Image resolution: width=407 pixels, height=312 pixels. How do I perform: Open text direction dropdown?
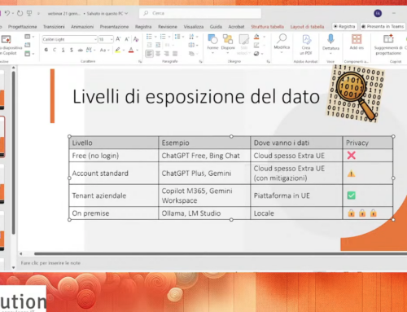click(x=193, y=37)
